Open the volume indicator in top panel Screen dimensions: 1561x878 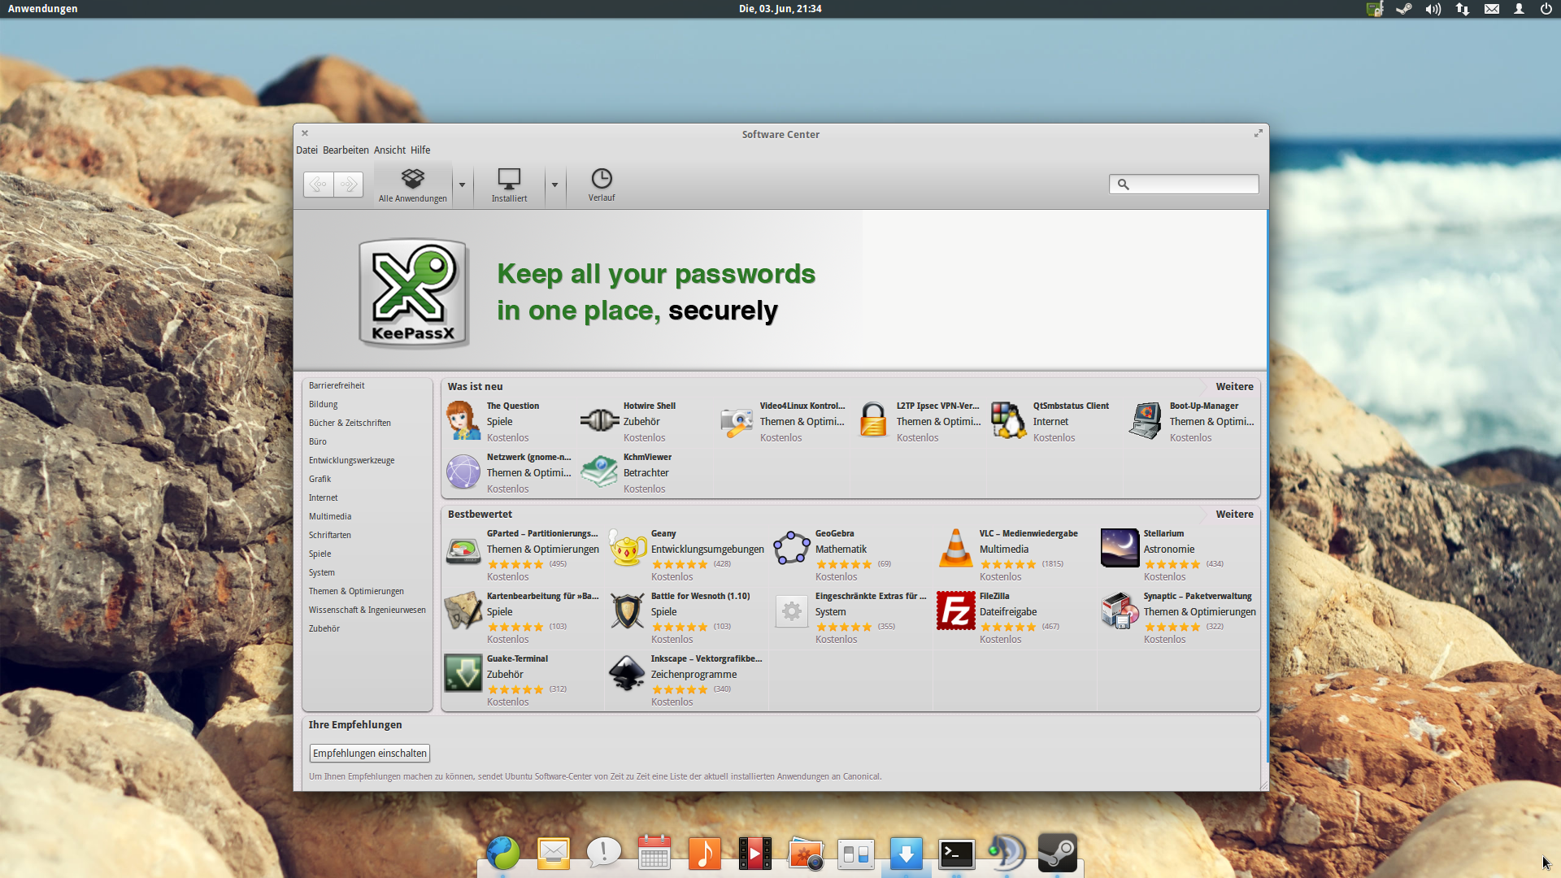click(1433, 9)
